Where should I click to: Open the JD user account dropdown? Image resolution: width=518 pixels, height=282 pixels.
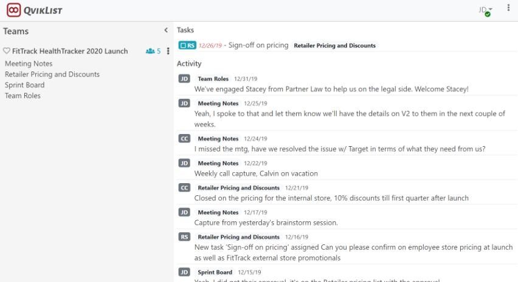click(x=485, y=10)
